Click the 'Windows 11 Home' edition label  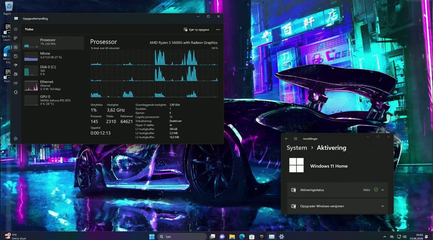tap(329, 166)
